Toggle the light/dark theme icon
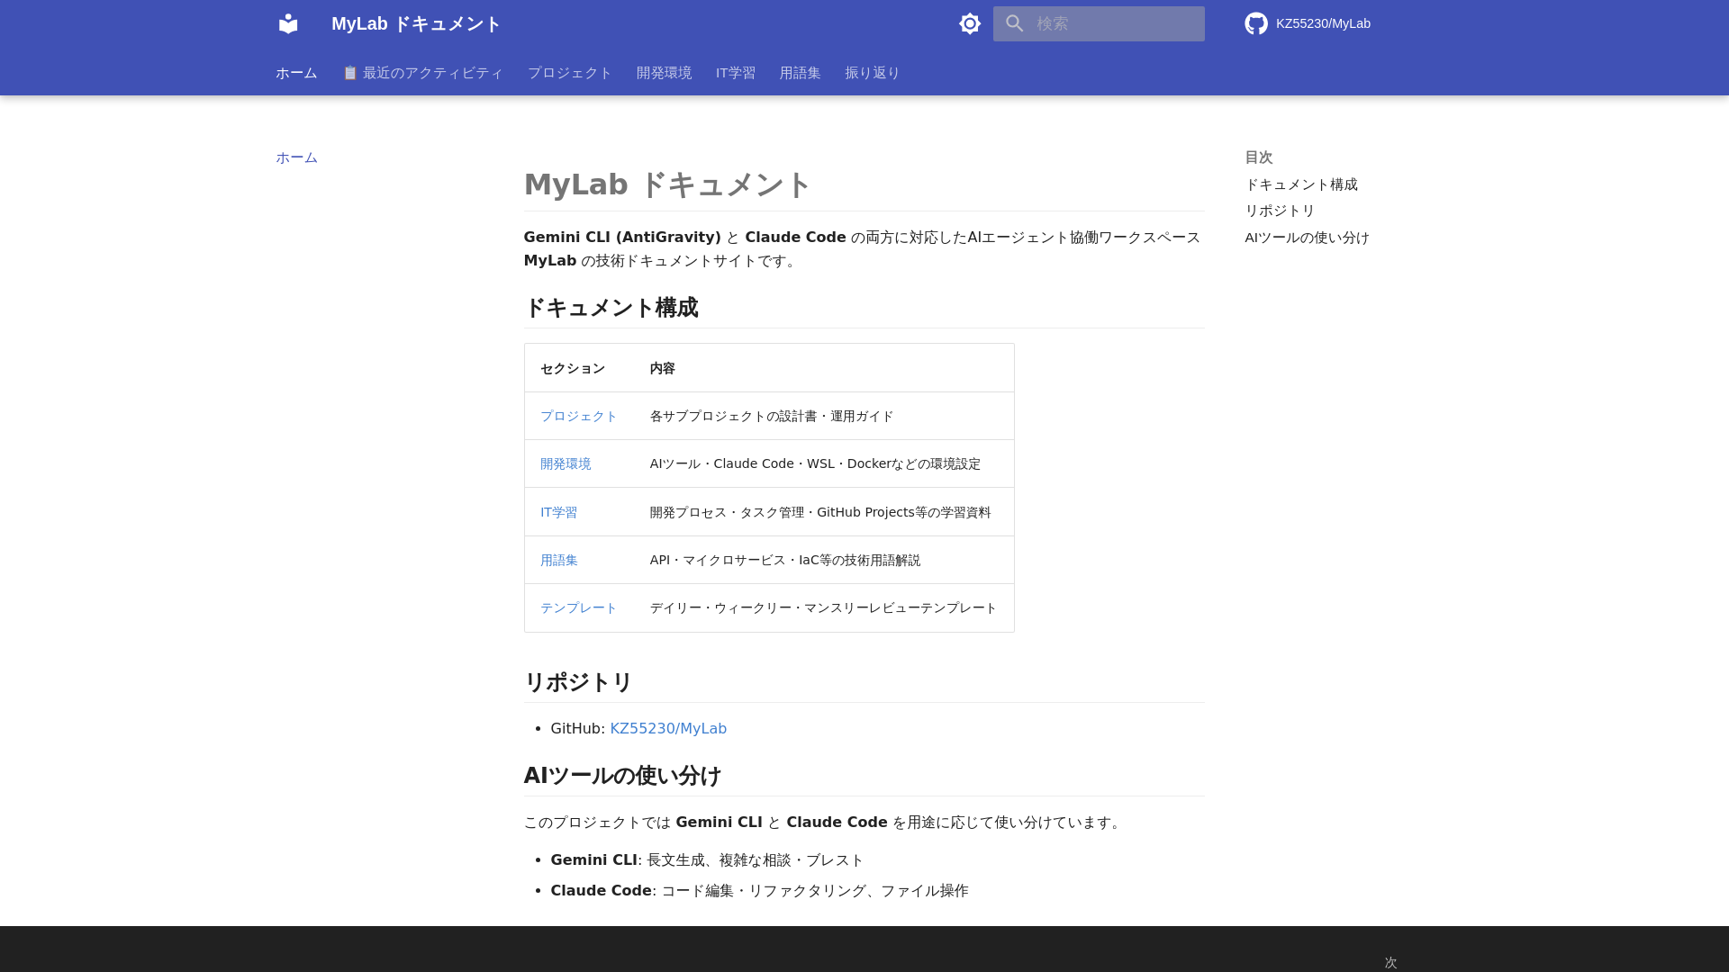 (970, 23)
